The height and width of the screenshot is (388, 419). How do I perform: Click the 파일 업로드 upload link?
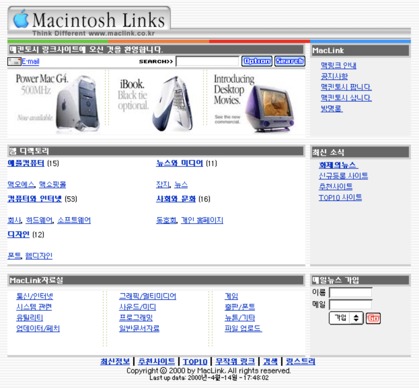click(x=243, y=329)
